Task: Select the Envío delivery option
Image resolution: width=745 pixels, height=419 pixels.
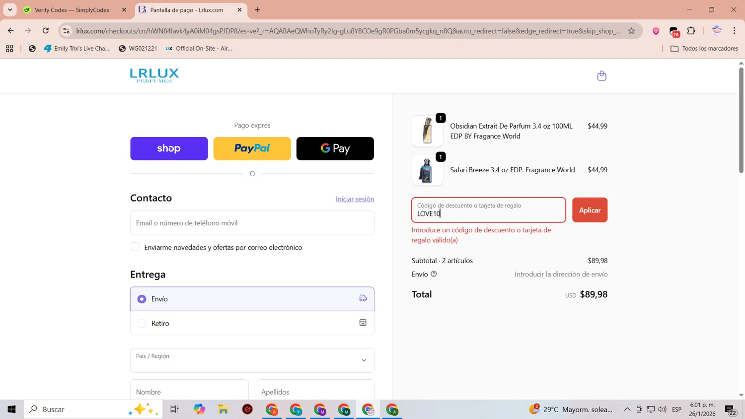Action: (252, 299)
